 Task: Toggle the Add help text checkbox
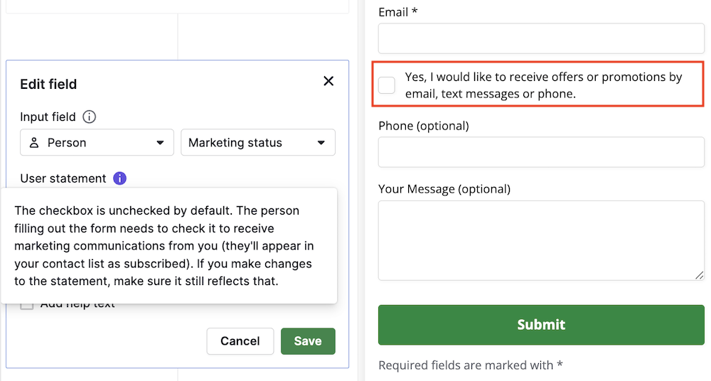coord(27,305)
